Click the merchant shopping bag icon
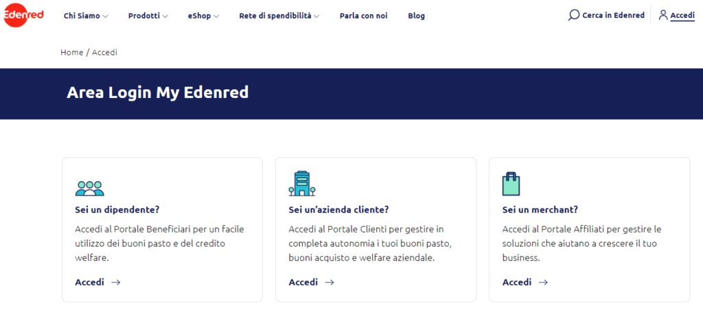The image size is (703, 319). 511,184
